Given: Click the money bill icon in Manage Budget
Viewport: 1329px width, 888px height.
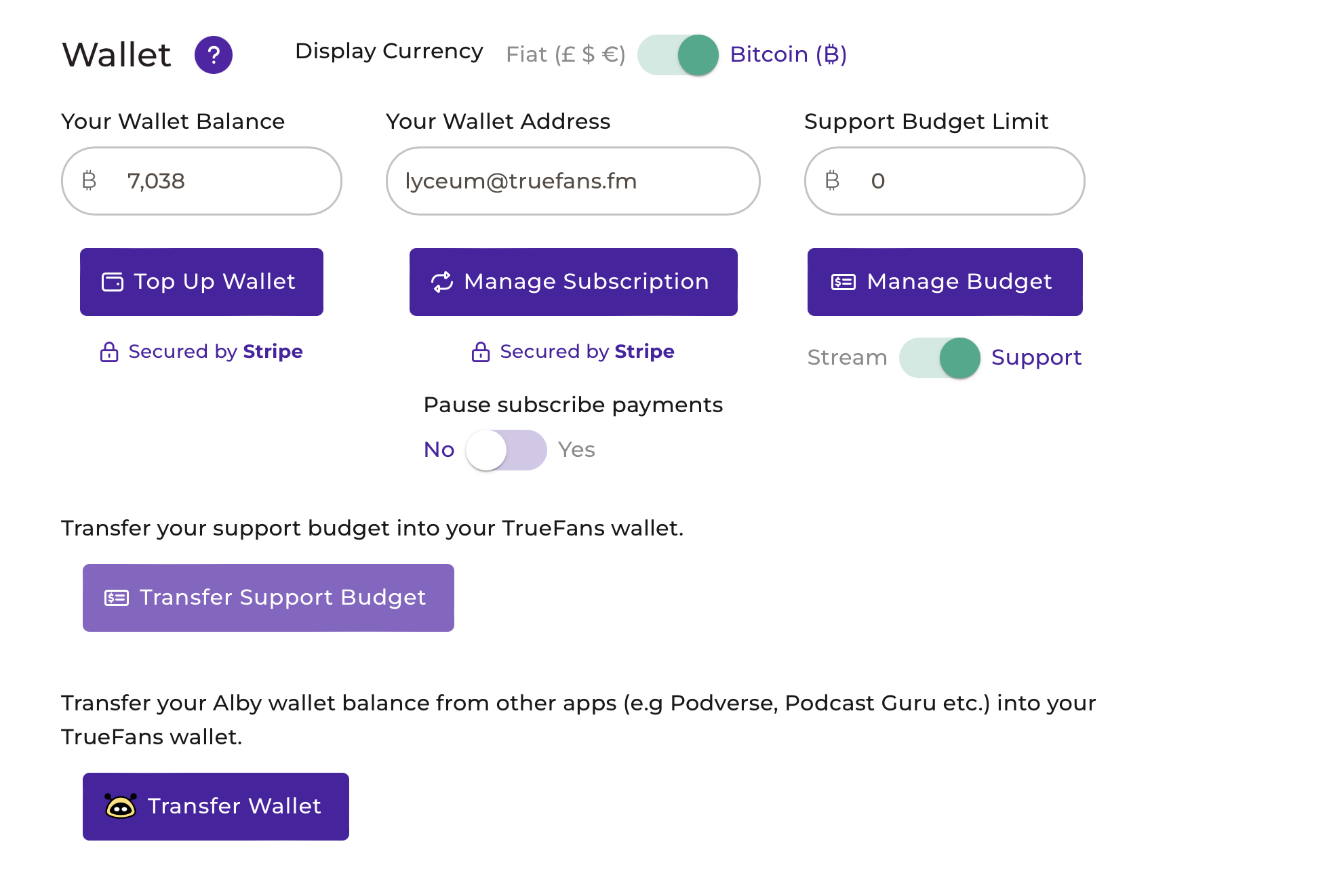Looking at the screenshot, I should click(844, 282).
